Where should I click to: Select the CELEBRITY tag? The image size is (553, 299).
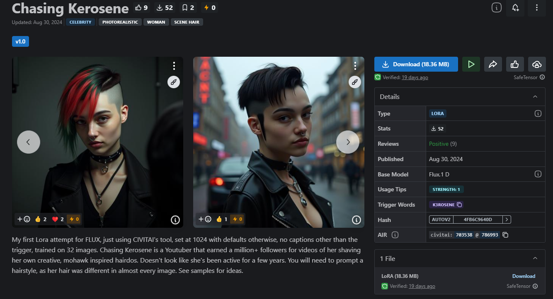(x=80, y=22)
